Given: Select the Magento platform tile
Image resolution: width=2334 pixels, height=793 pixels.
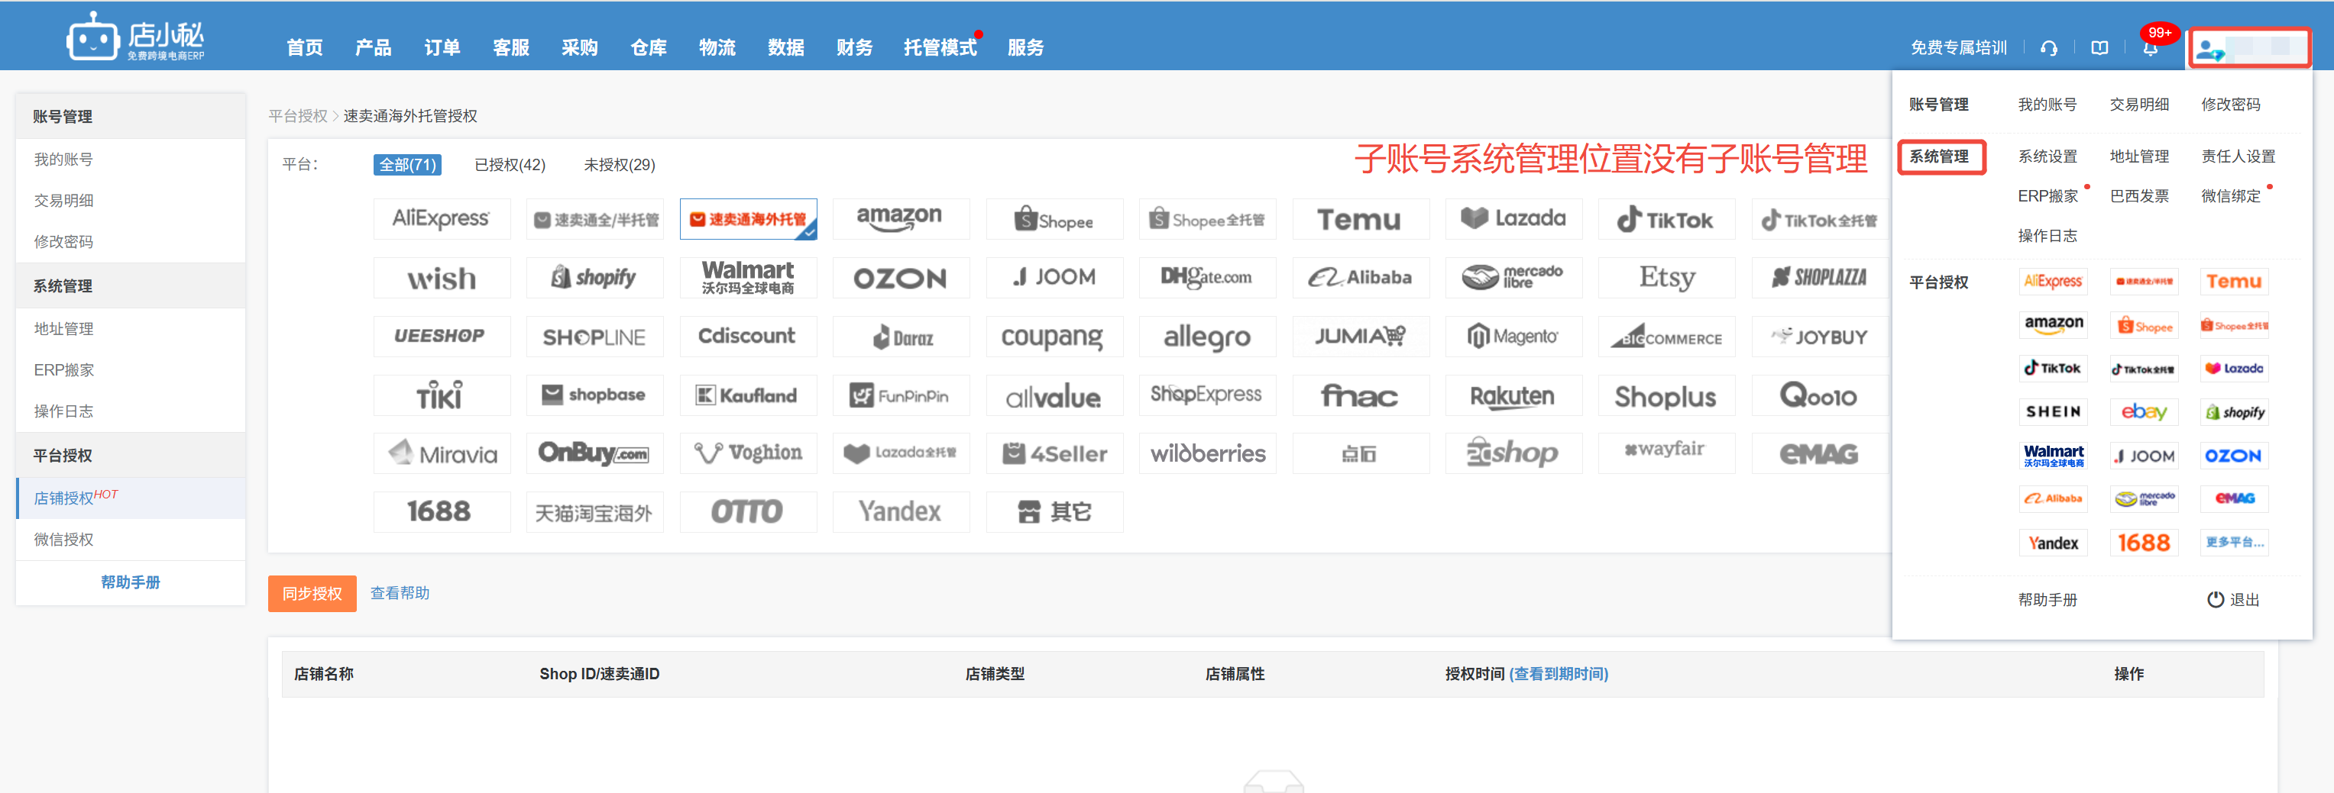Looking at the screenshot, I should click(x=1513, y=337).
